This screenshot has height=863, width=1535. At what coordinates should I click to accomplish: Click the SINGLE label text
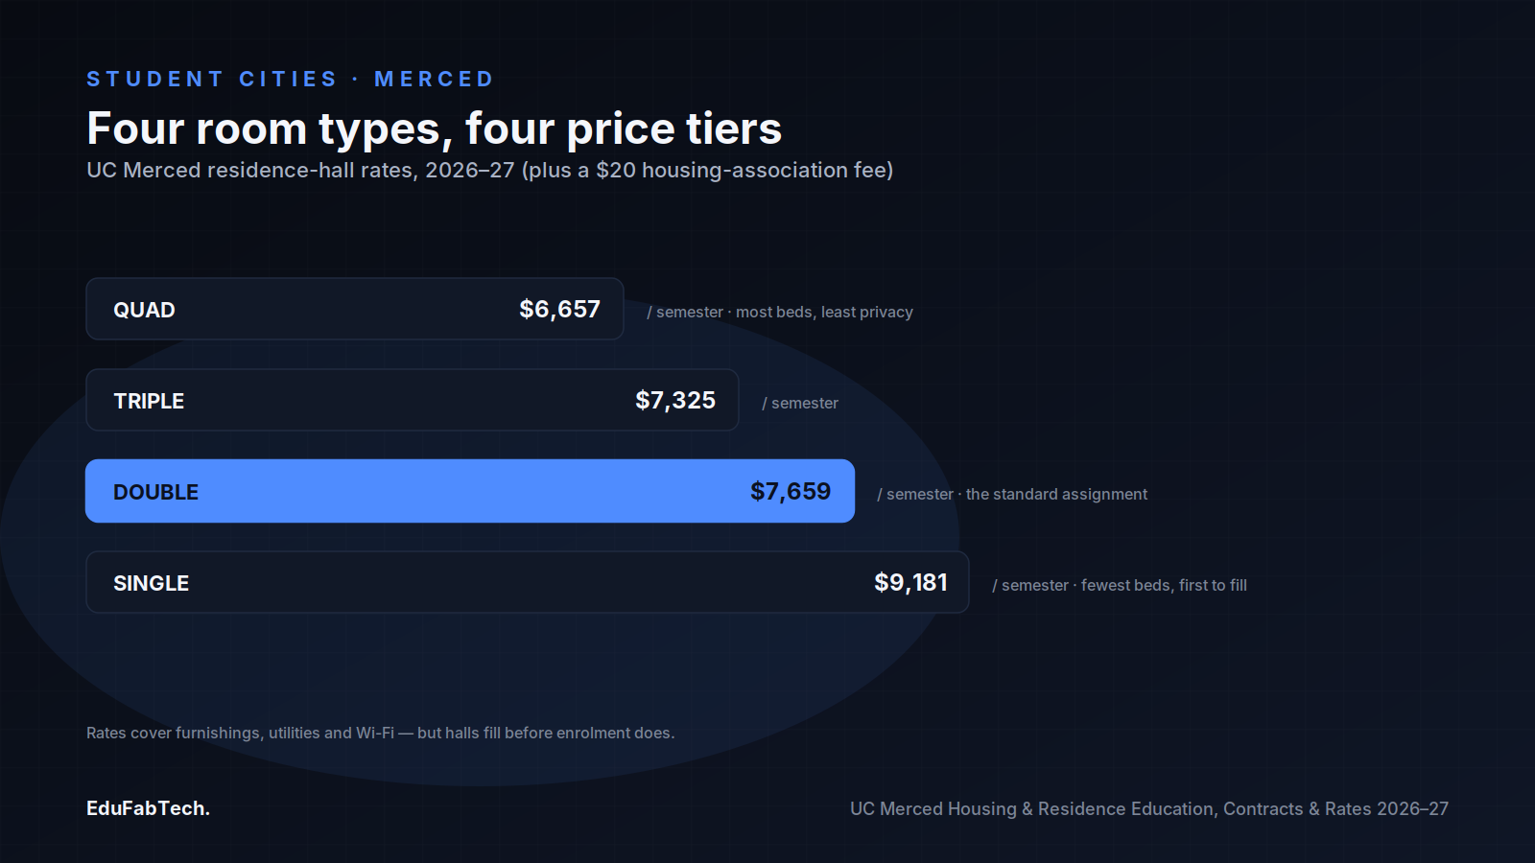coord(151,583)
